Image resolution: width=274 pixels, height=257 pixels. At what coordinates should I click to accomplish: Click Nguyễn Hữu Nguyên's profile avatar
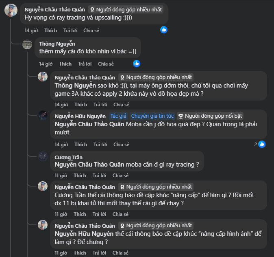(x=43, y=116)
